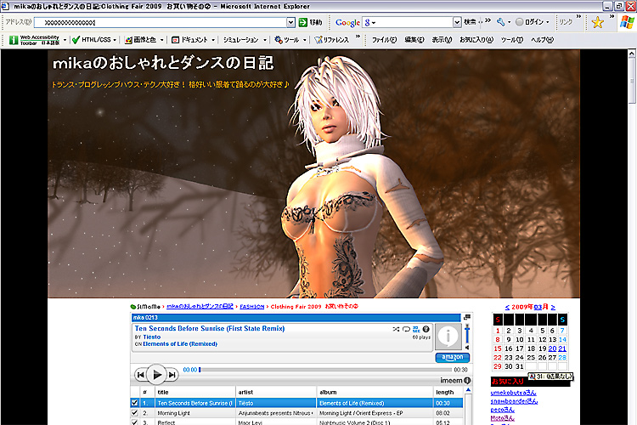
Task: Toggle the repeat loop icon in player
Action: click(406, 329)
